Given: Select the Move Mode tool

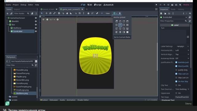Looking at the screenshot, I should [46, 13].
